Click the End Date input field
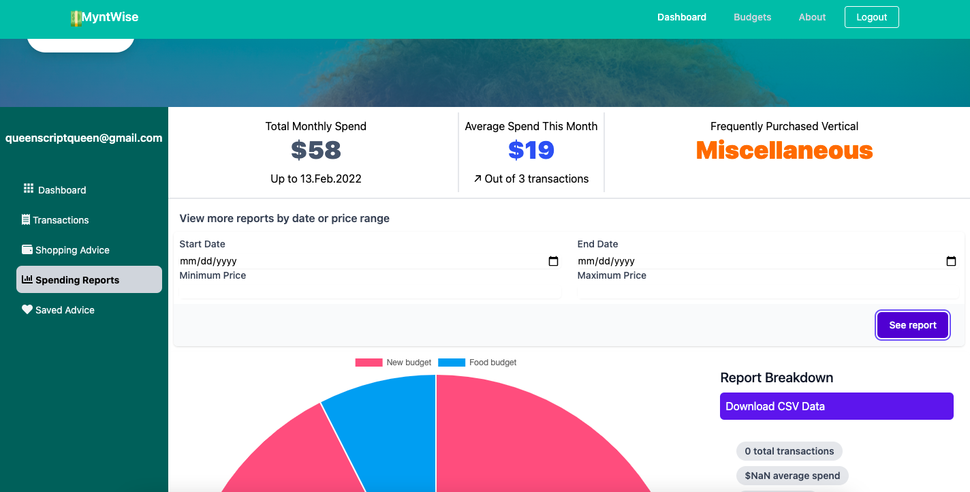Viewport: 970px width, 492px height. tap(767, 261)
